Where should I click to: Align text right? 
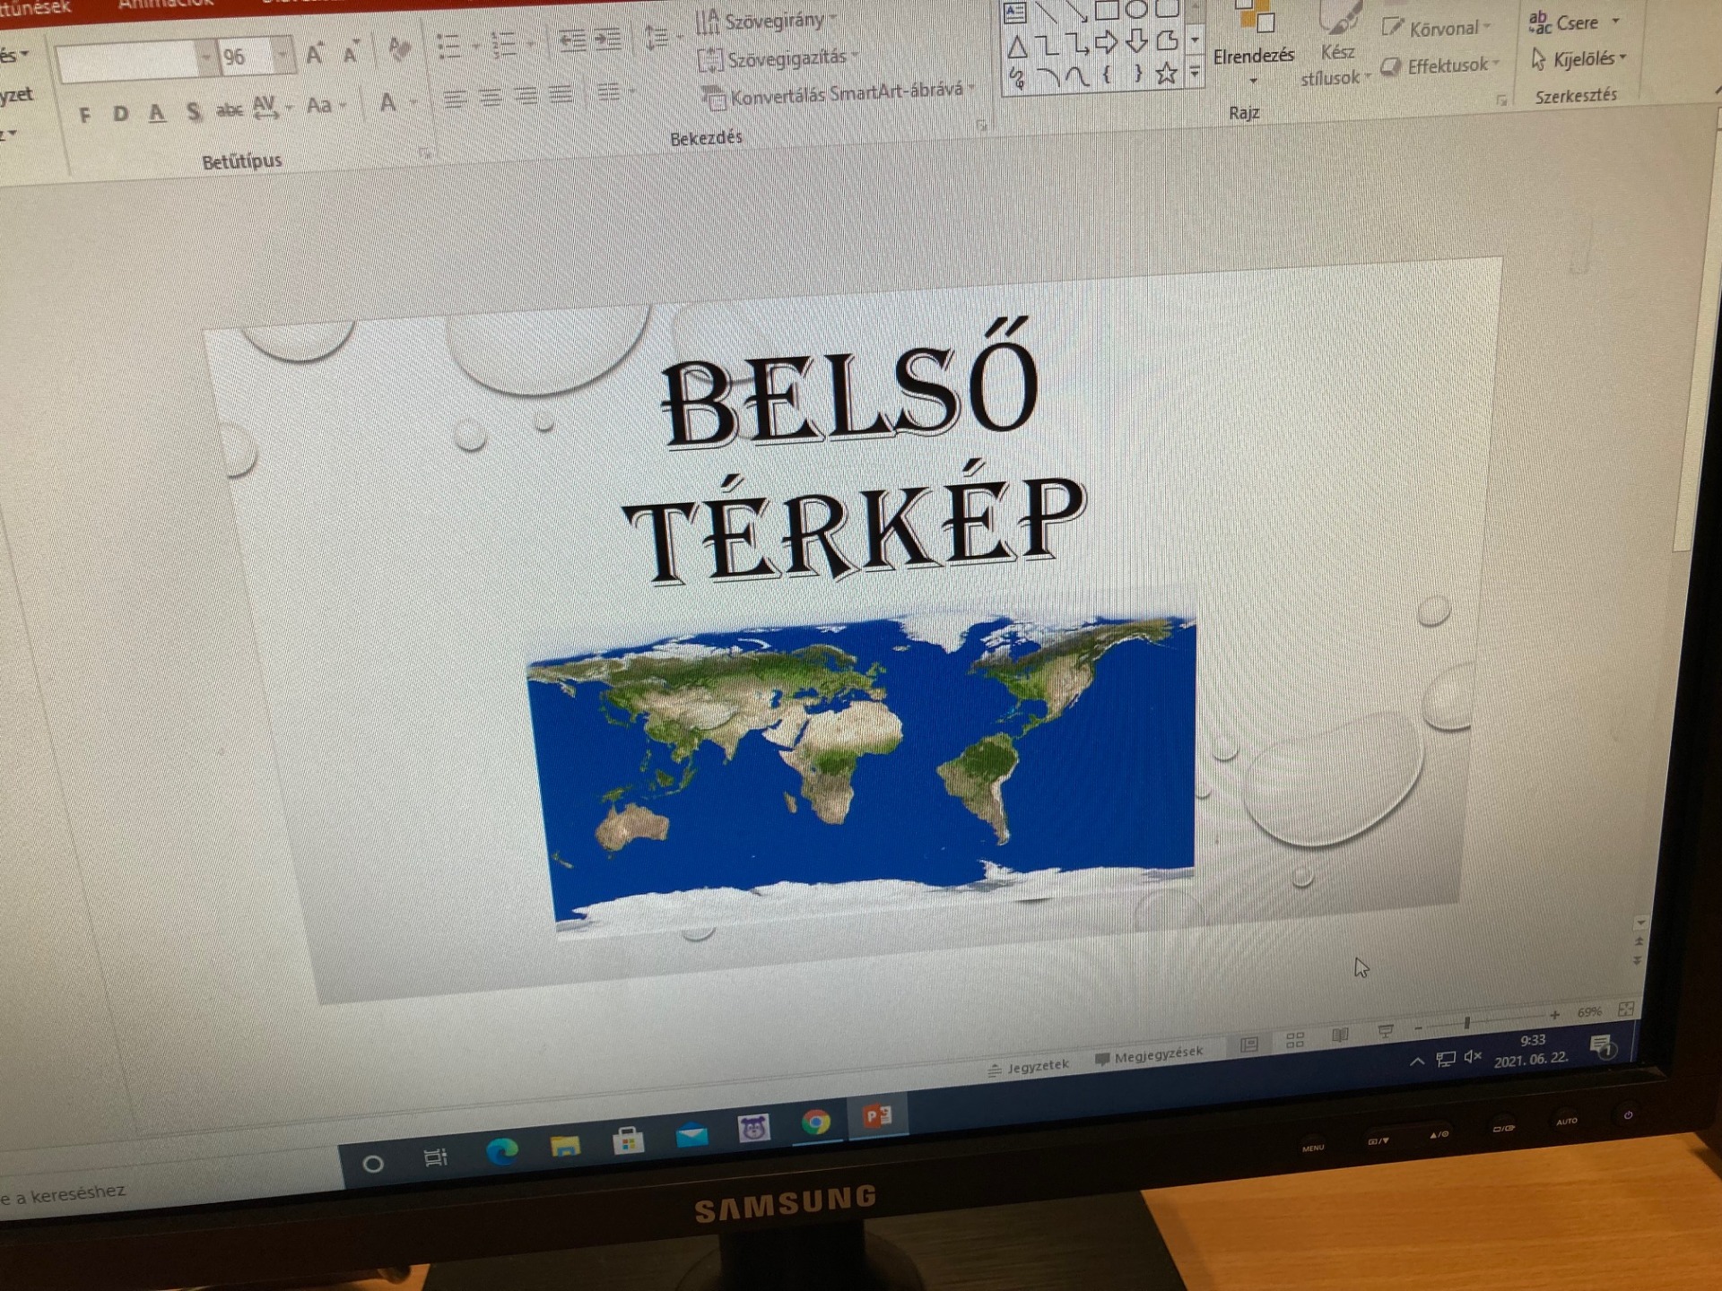[526, 95]
